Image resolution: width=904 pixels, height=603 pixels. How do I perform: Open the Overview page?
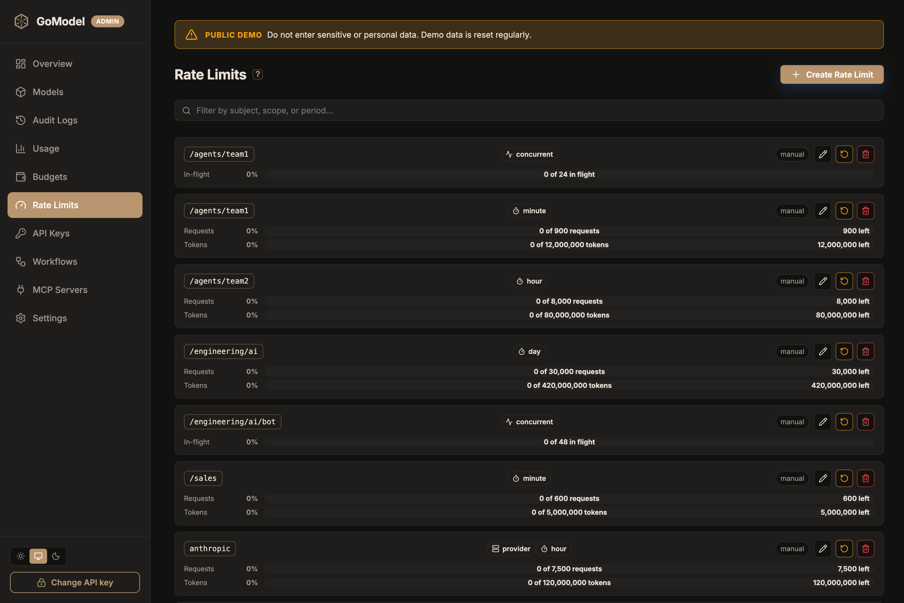click(75, 64)
